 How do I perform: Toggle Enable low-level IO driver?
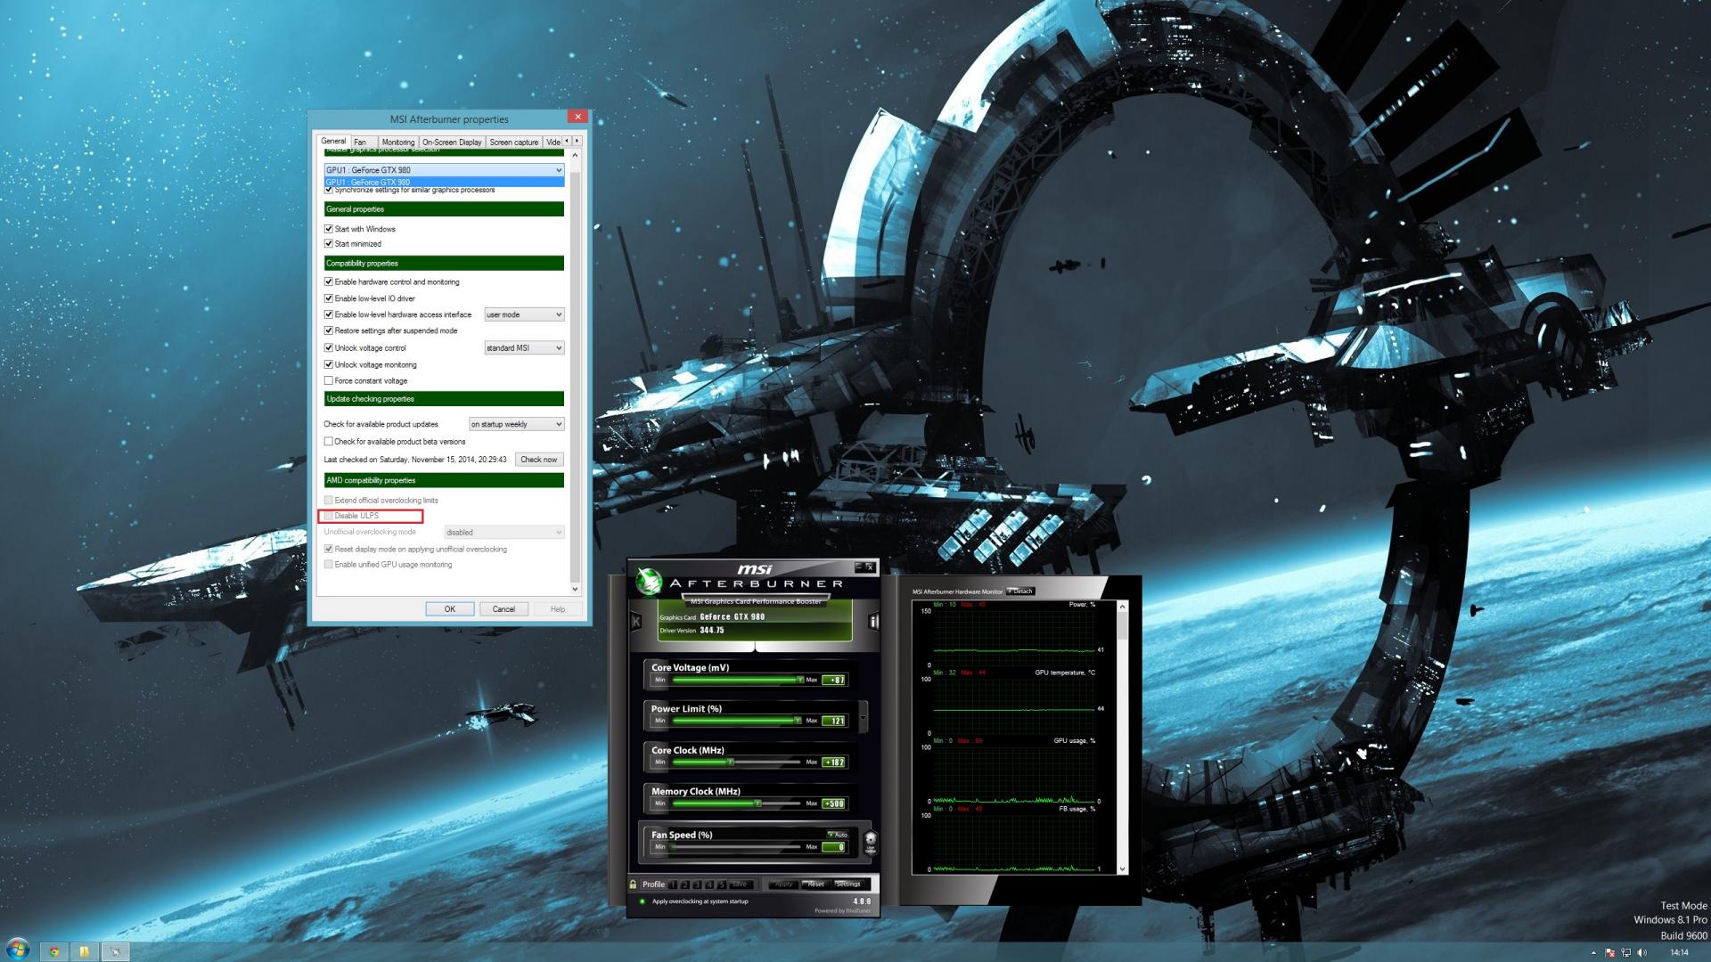[329, 298]
